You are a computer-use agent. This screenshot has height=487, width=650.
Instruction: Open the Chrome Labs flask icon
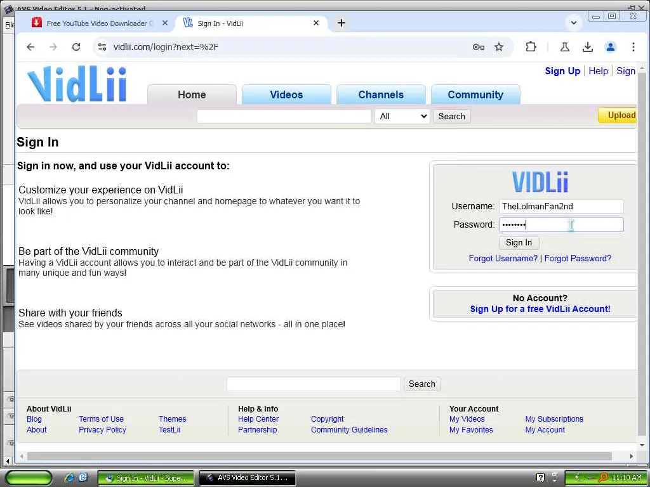tap(564, 47)
